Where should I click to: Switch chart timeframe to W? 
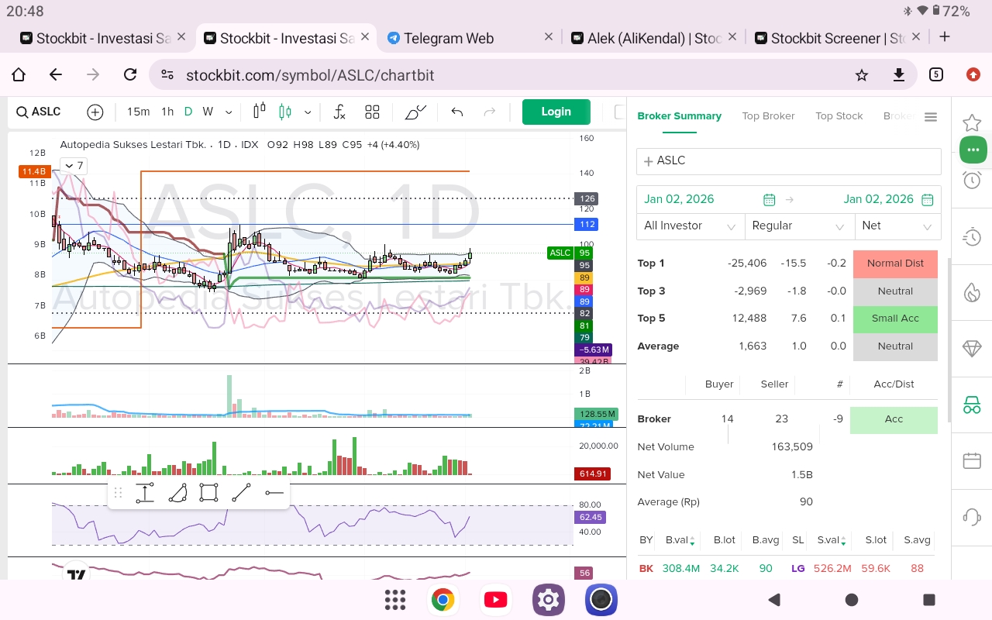pyautogui.click(x=208, y=112)
